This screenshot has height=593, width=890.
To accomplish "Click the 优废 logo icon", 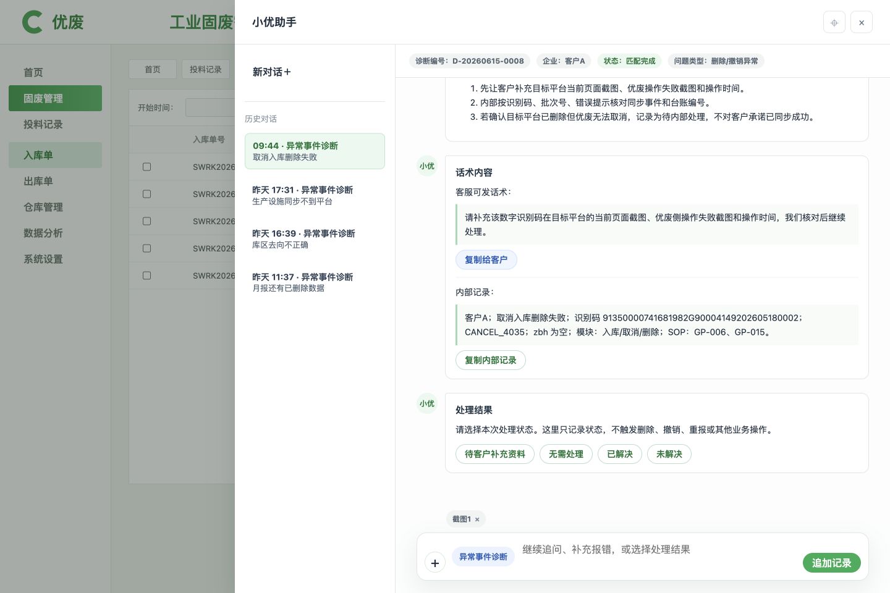I will point(32,22).
